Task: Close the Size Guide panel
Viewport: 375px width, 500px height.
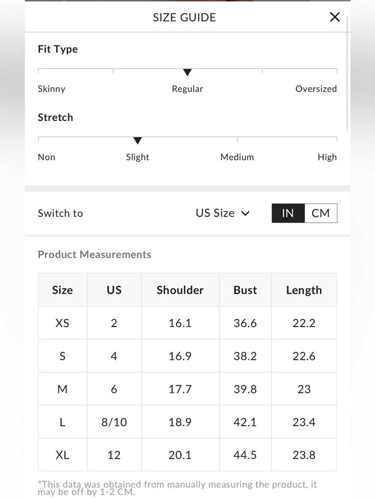Action: (x=334, y=17)
